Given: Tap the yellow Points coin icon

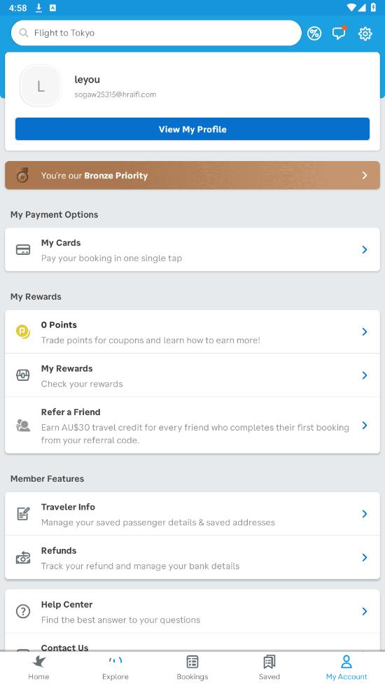Looking at the screenshot, I should click(x=23, y=332).
